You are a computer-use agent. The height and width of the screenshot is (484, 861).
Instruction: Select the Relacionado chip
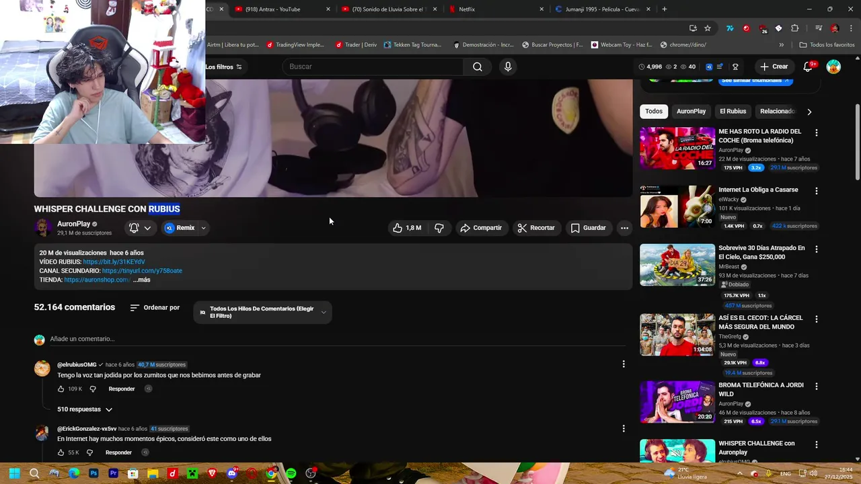coord(777,112)
